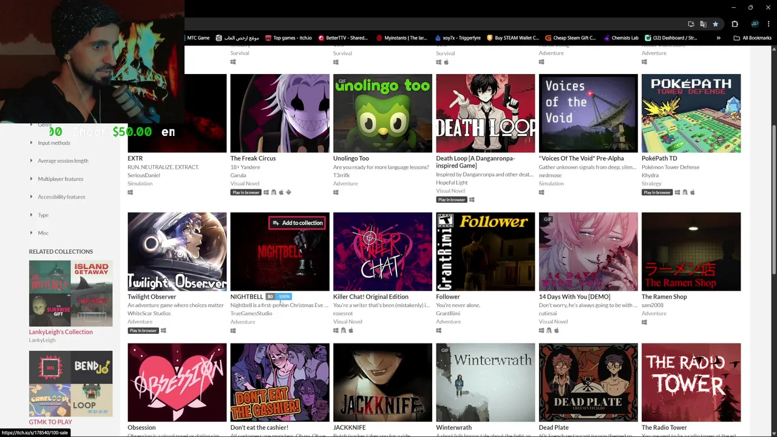
Task: Bookmark this page with the star icon
Action: click(x=716, y=24)
